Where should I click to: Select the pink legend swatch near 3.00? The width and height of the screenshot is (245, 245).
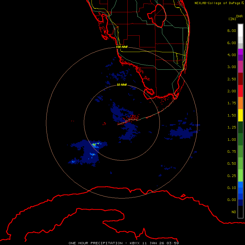pos(240,67)
